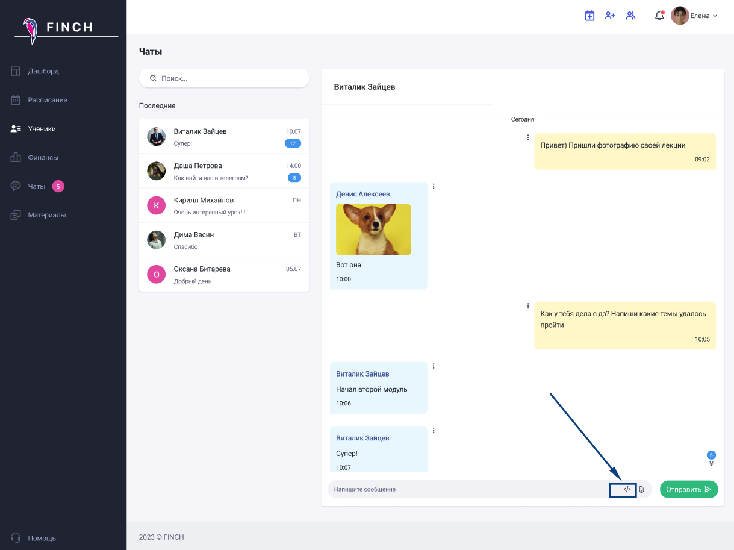Select the Кирилл Михайлов conversation
The height and width of the screenshot is (550, 734).
[x=223, y=205]
